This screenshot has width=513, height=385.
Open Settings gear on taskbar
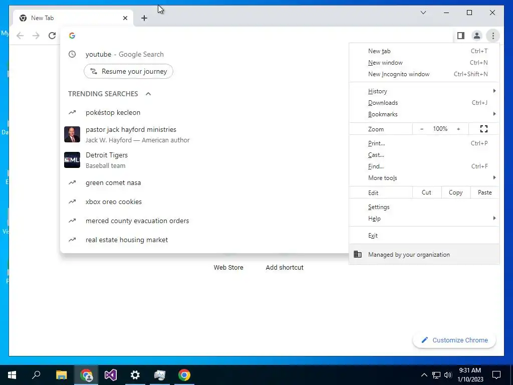pyautogui.click(x=135, y=375)
